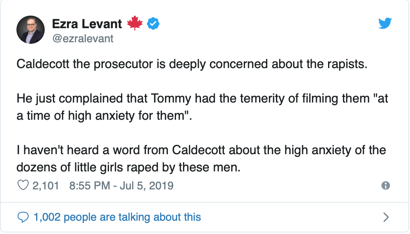This screenshot has height=234, width=410.
Task: Click the tweet line about Caldecott the prosecutor
Action: [x=192, y=64]
